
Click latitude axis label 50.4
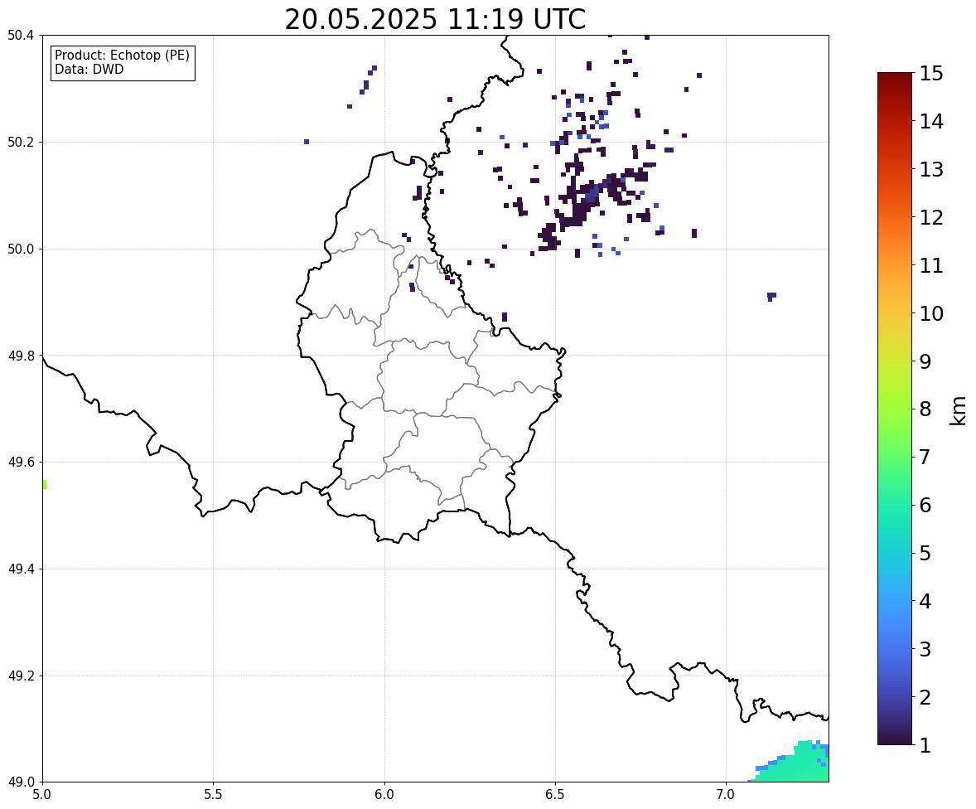21,36
